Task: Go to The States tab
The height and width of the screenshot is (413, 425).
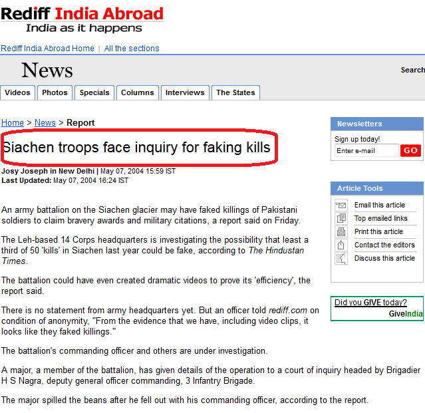Action: pos(235,92)
